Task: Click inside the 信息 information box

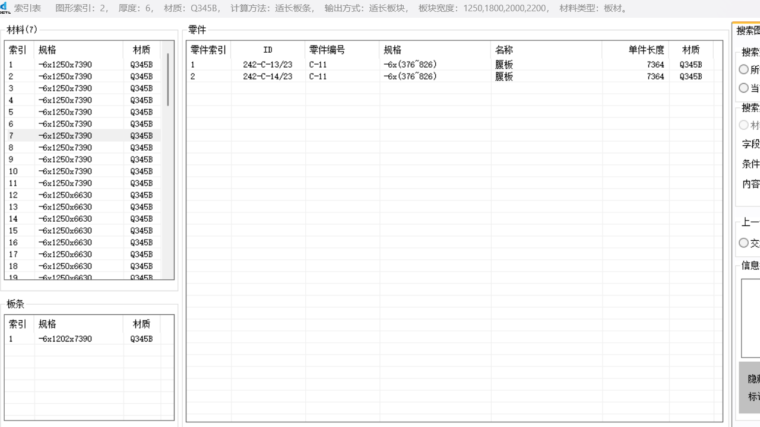Action: [752, 317]
